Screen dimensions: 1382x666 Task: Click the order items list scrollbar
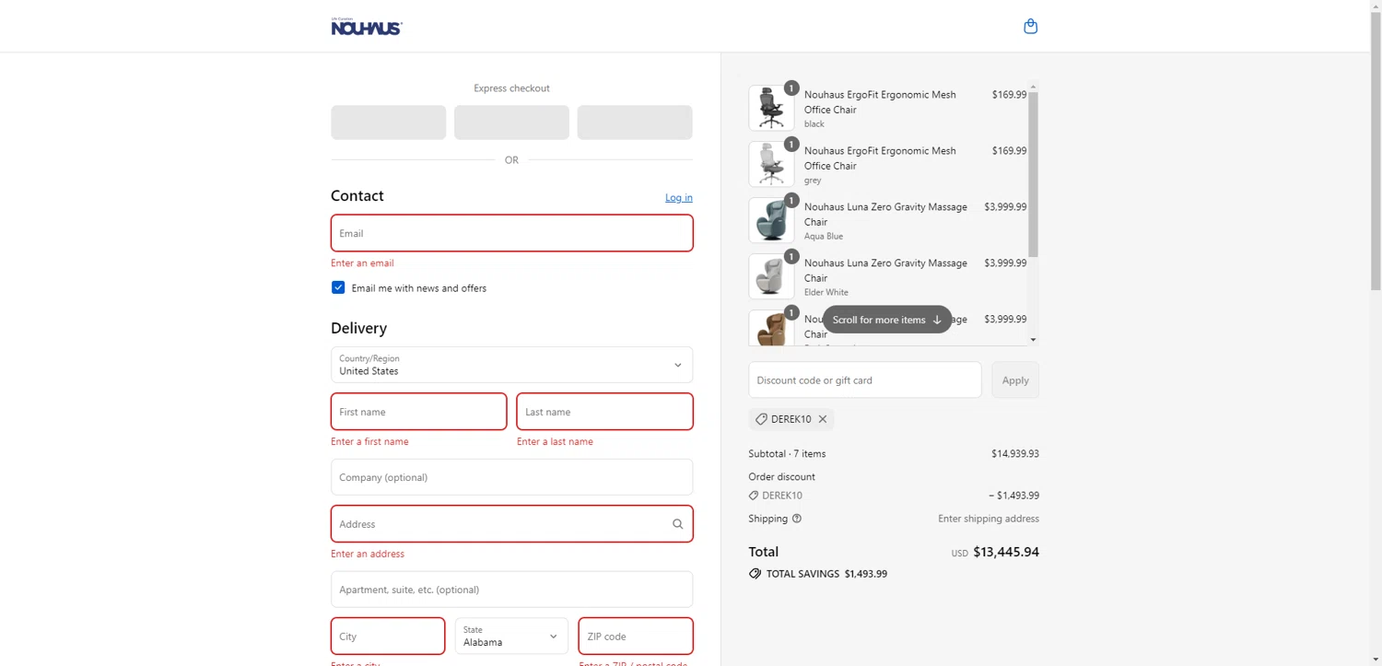[x=1033, y=174]
